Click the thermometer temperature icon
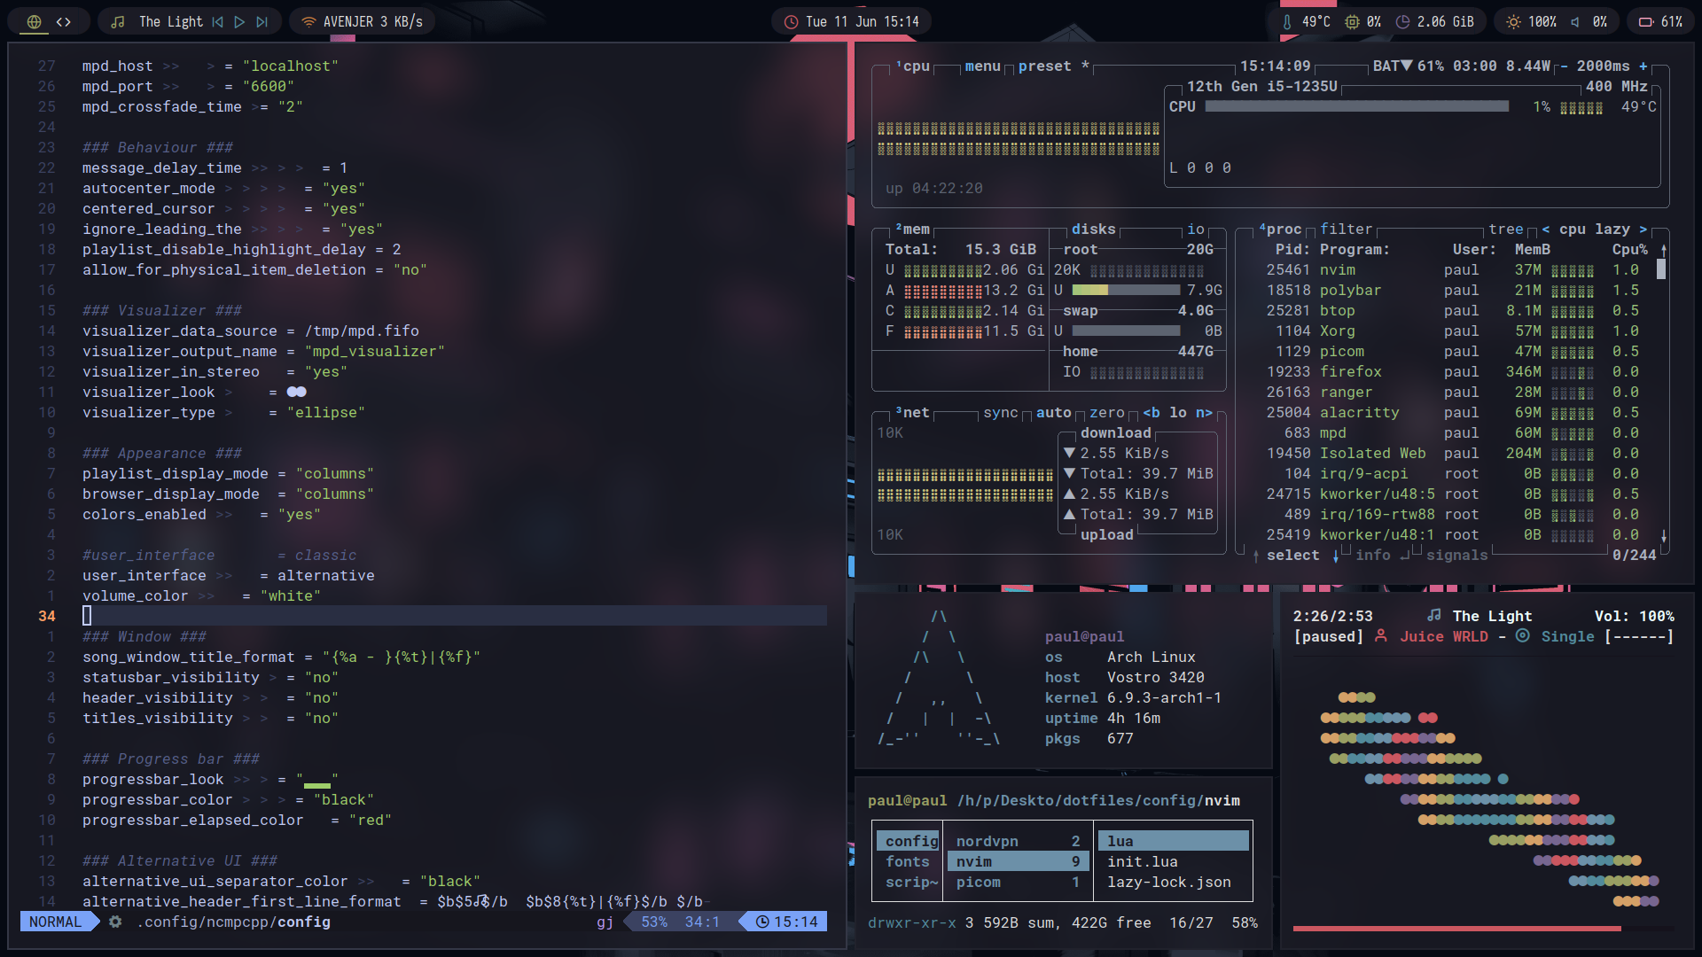The image size is (1702, 957). [x=1287, y=21]
